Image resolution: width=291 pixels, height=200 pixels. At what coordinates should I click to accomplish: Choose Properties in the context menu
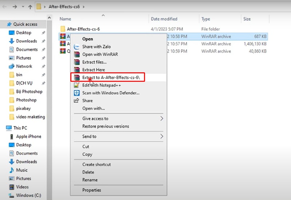click(92, 190)
